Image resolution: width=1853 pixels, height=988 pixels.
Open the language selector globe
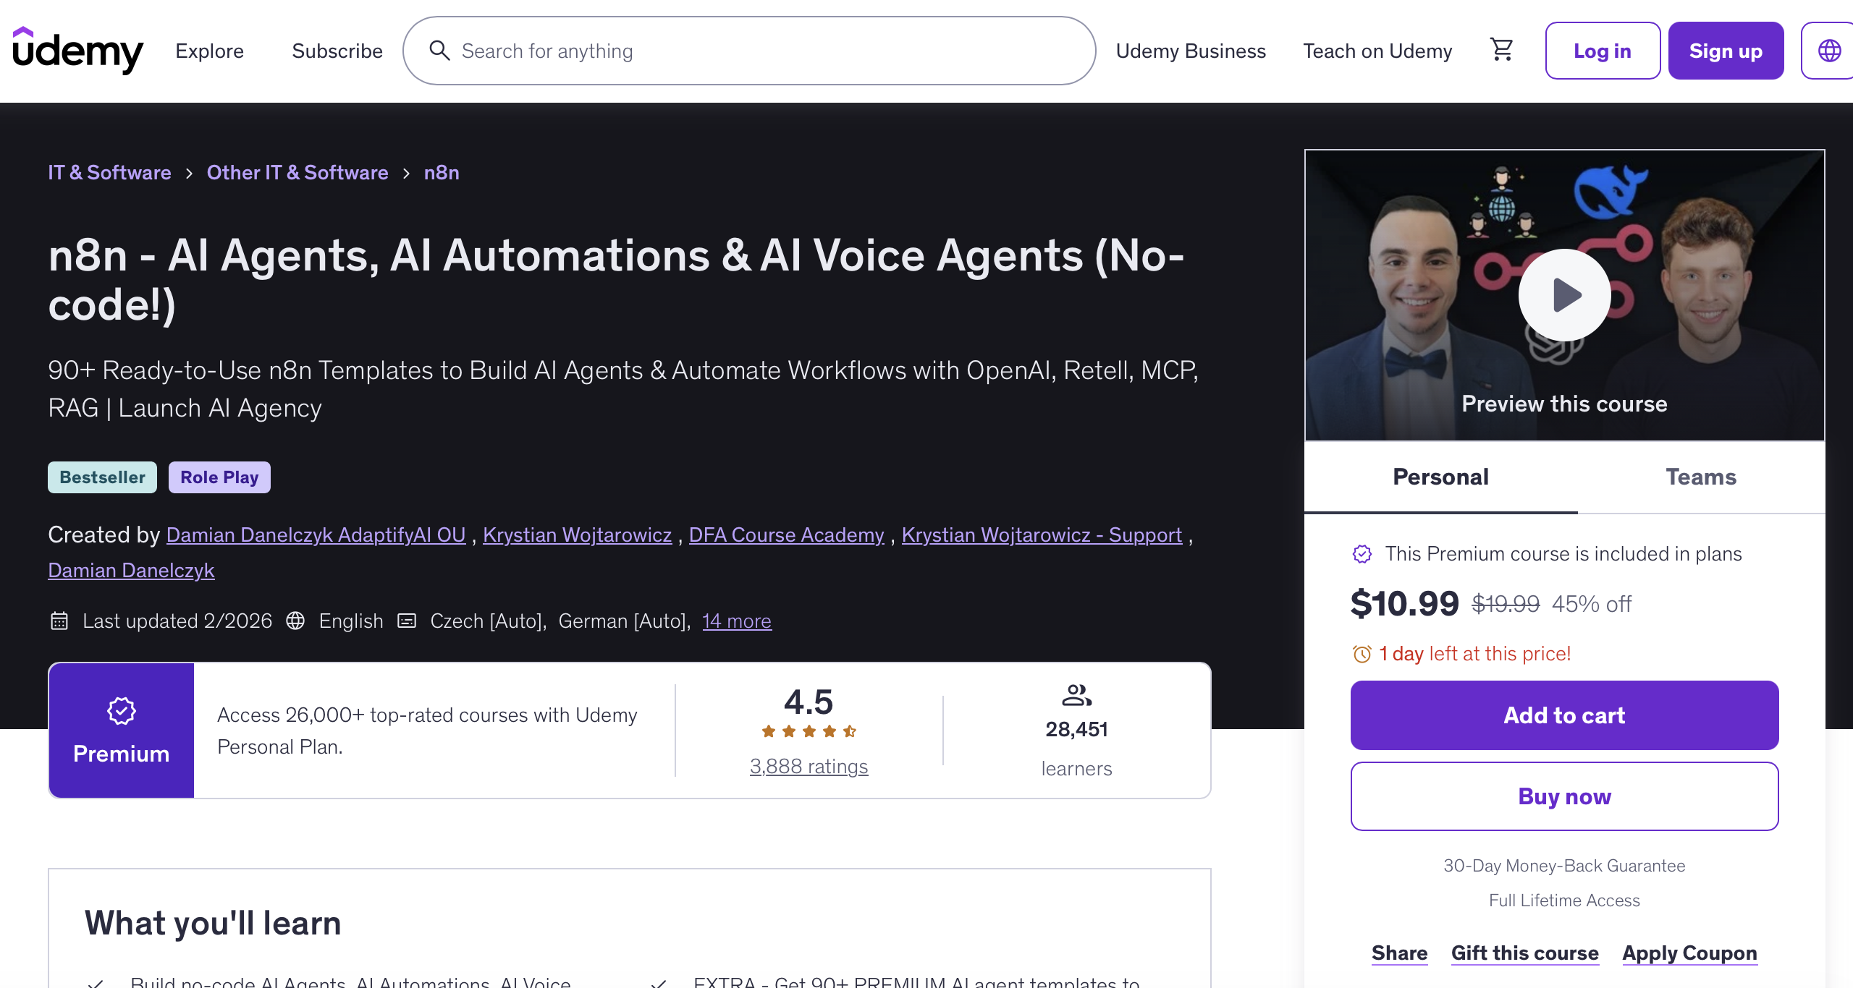point(1829,51)
